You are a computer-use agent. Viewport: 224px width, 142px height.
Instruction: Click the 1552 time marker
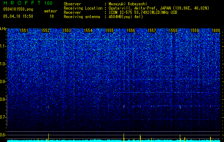[46, 31]
